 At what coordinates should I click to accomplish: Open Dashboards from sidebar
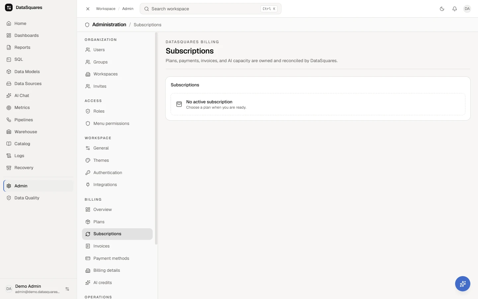click(38, 36)
